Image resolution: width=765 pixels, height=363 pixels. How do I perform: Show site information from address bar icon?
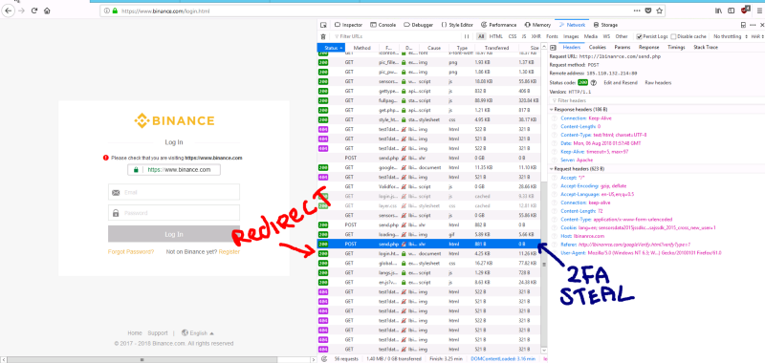107,11
